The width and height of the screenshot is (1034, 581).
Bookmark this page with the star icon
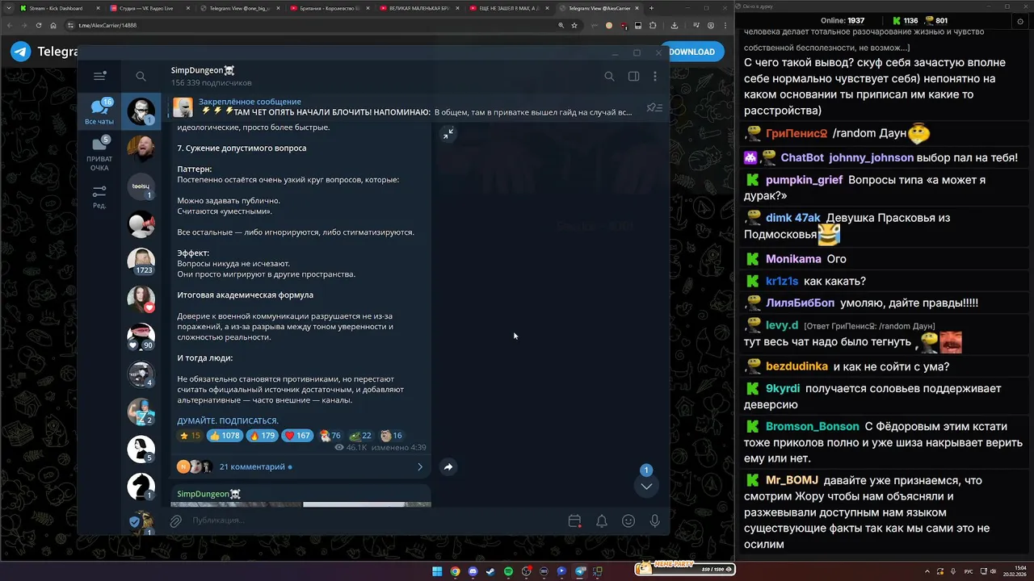574,25
